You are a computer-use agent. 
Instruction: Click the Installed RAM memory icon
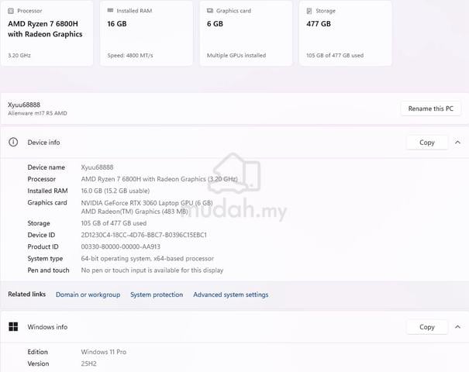(x=110, y=11)
